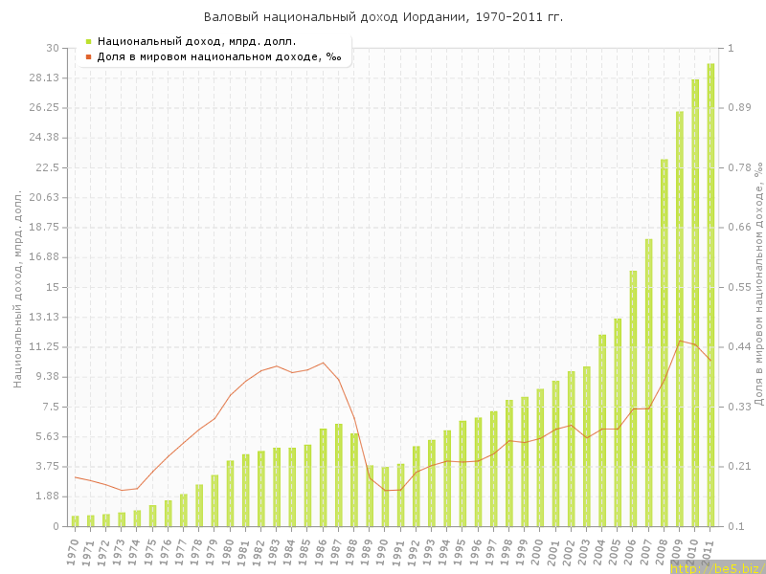Click the bar for year 2006
766x574 pixels.
coord(633,398)
